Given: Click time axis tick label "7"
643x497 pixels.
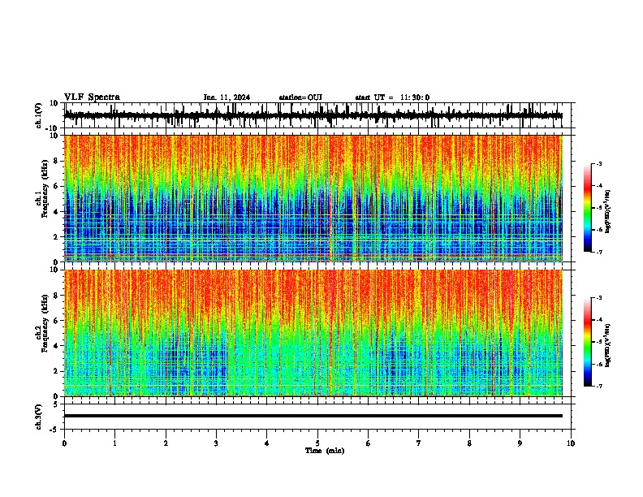Looking at the screenshot, I should pos(419,443).
